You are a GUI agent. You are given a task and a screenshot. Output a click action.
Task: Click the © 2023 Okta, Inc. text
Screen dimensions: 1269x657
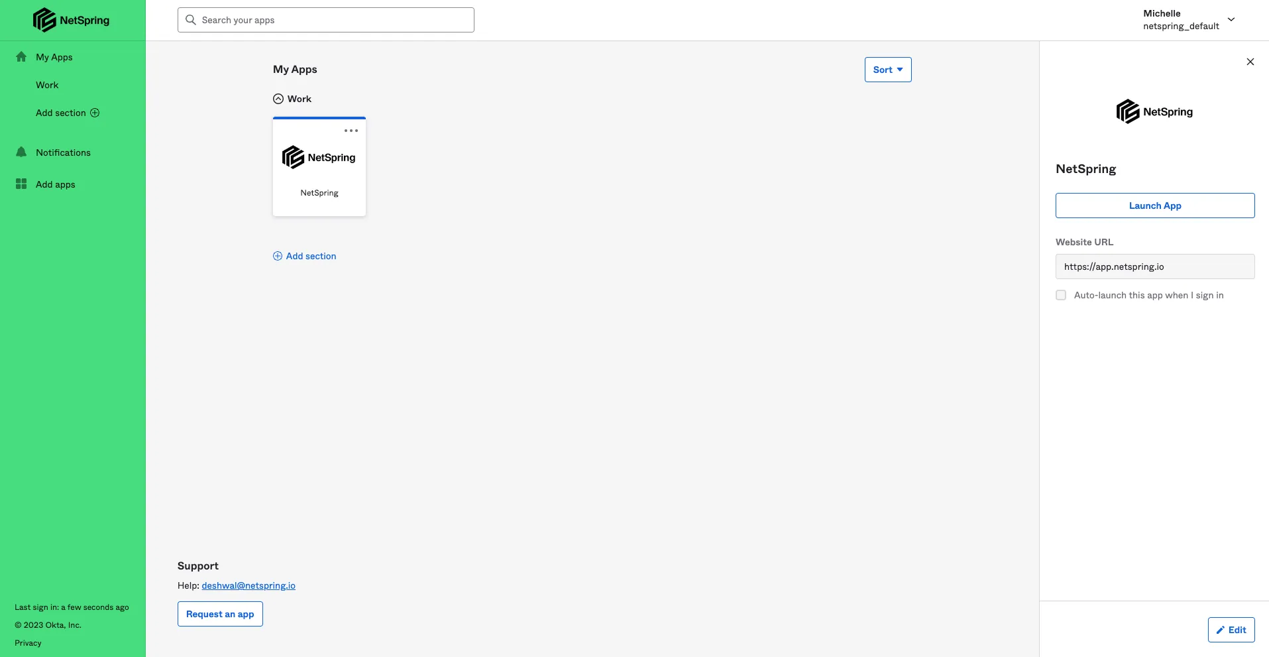point(48,625)
